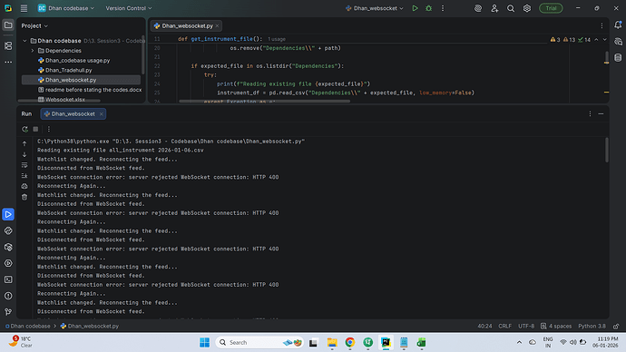Open IDE settings gear
Screen dimensions: 626x352
pyautogui.click(x=527, y=8)
